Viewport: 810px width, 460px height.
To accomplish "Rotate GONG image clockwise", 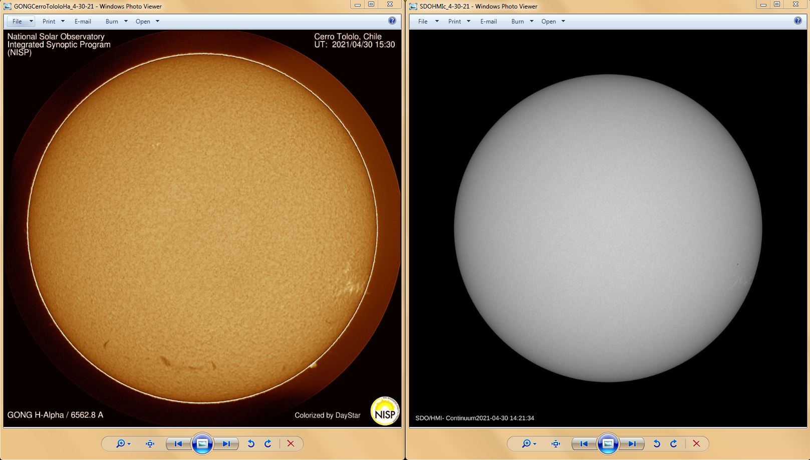I will (268, 443).
